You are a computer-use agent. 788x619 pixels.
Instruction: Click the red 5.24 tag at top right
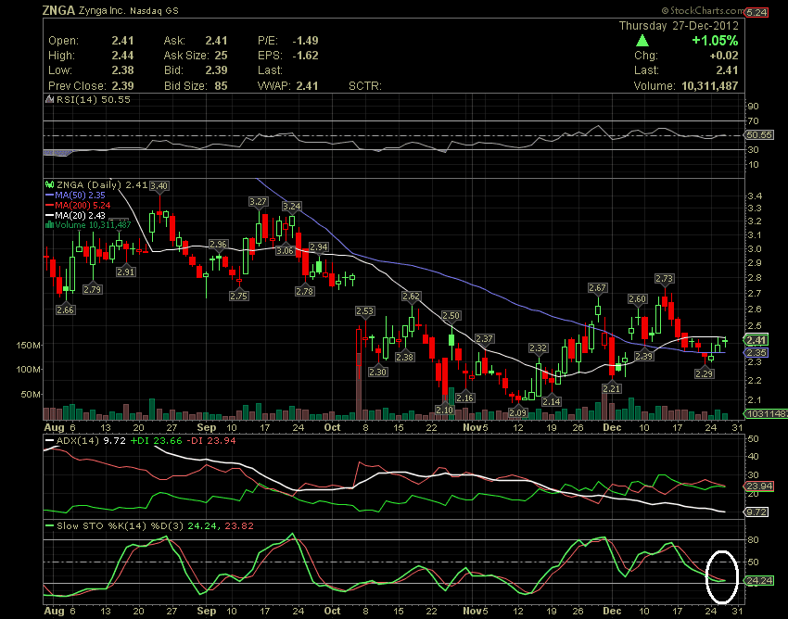(x=756, y=13)
